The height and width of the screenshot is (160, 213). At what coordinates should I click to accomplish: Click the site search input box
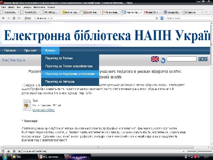click(182, 59)
